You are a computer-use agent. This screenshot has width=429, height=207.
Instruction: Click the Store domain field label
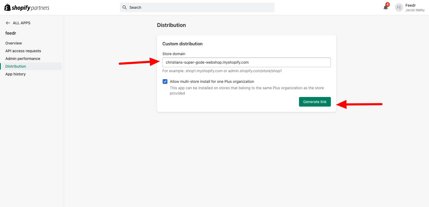174,54
